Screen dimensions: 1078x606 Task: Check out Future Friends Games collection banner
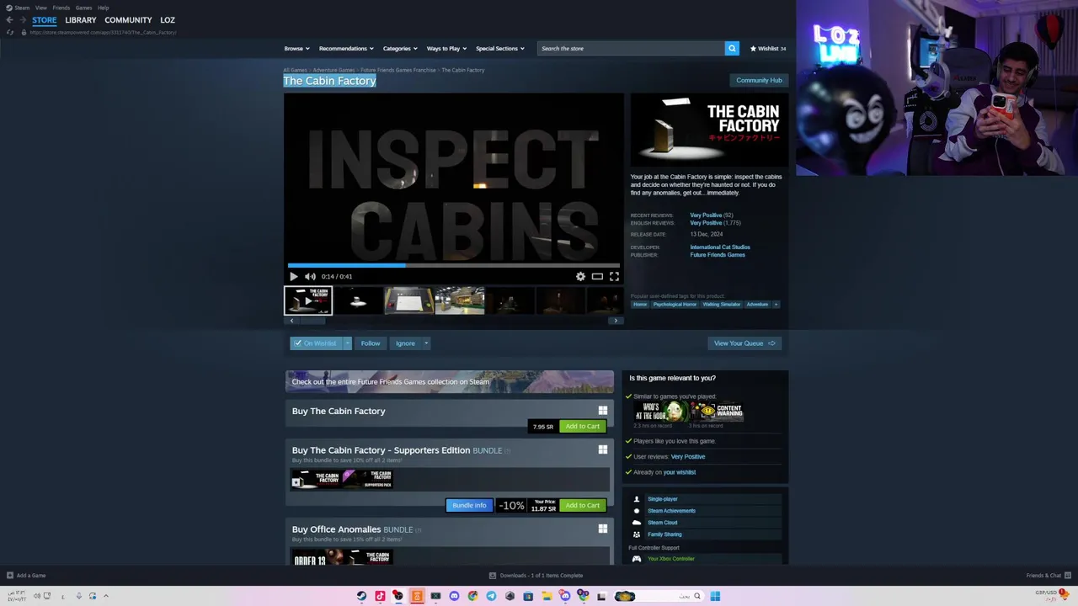click(x=450, y=381)
